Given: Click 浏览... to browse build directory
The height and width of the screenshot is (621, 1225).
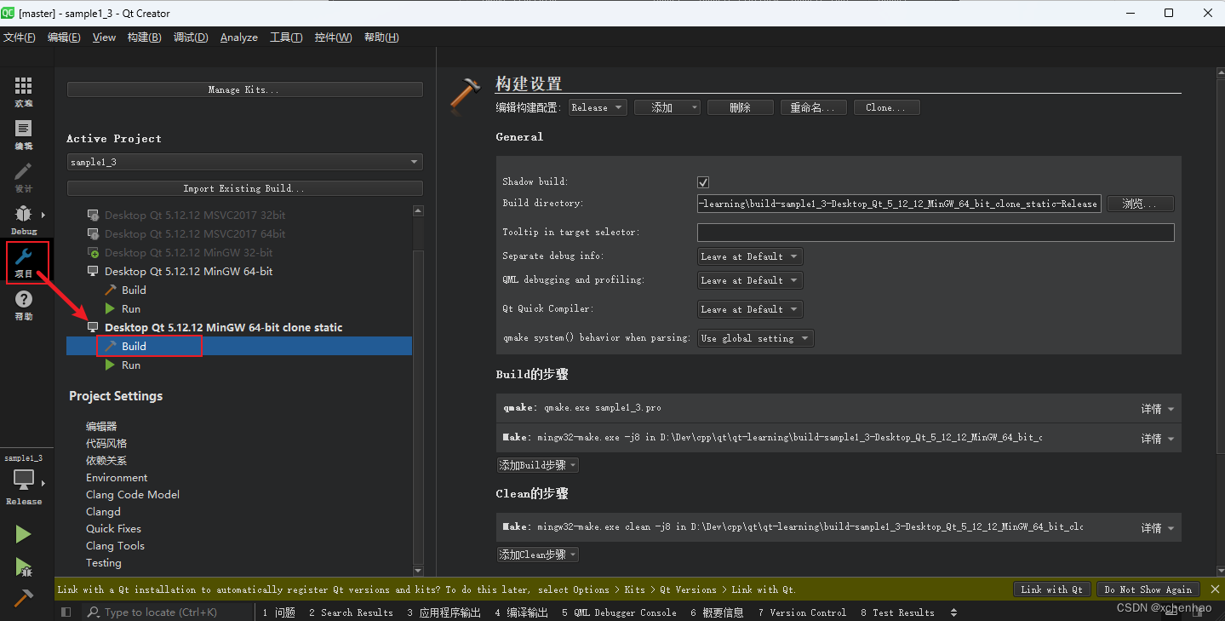Looking at the screenshot, I should coord(1141,204).
